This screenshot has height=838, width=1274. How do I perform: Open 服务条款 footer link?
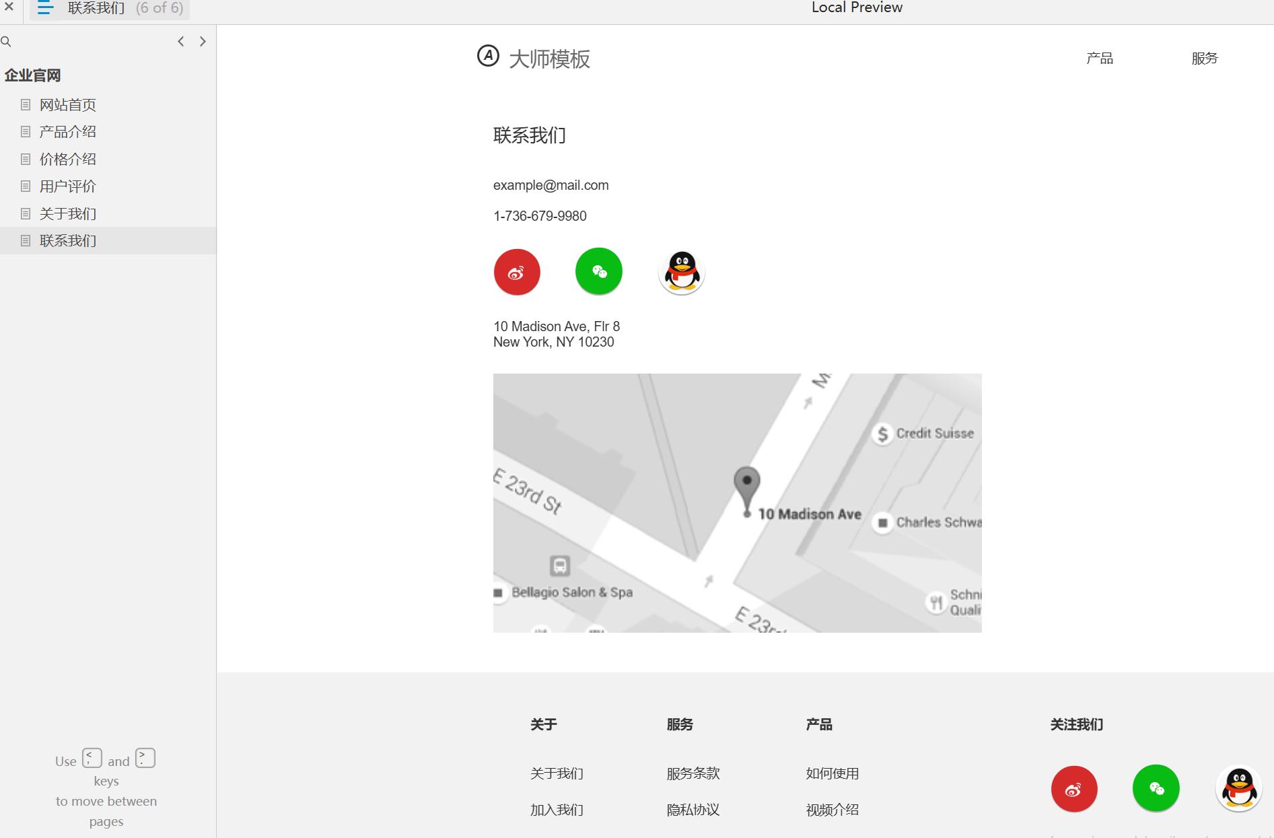click(x=693, y=773)
